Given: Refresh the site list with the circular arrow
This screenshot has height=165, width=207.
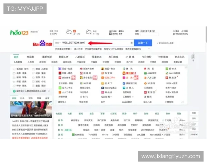Looking at the screenshot, I should click(x=183, y=102).
